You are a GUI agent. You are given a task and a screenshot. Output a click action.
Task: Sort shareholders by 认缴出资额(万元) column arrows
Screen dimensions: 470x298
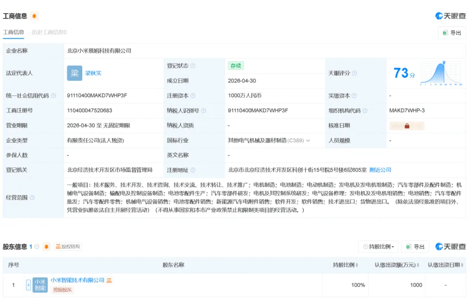(418, 265)
